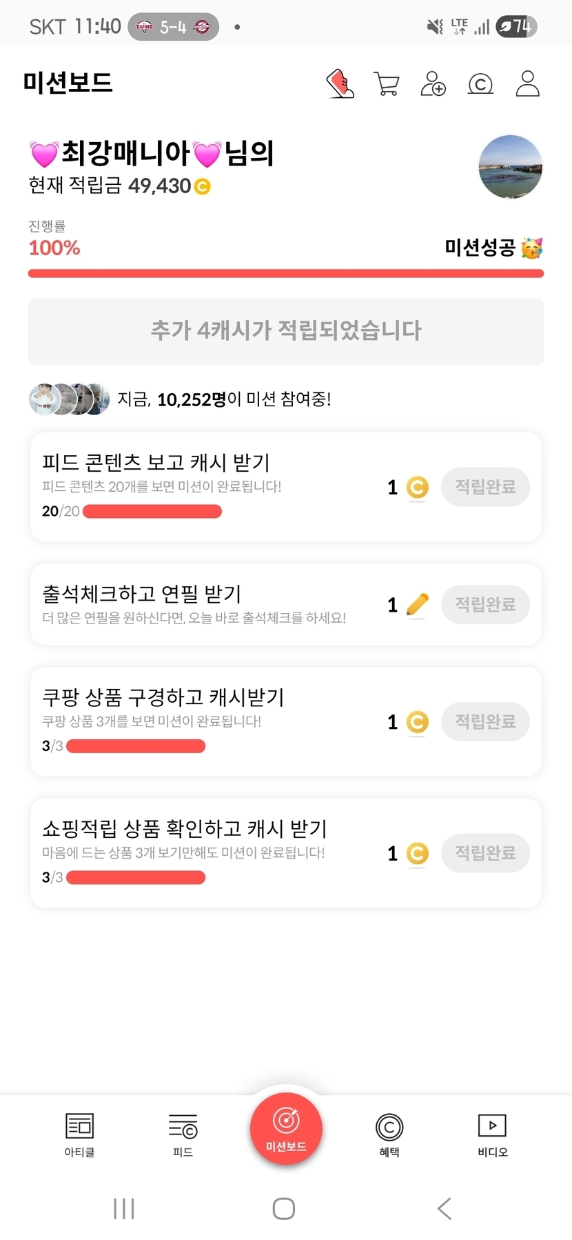Image resolution: width=572 pixels, height=1240 pixels.
Task: Switch to the 아티클 tab
Action: (x=79, y=1134)
